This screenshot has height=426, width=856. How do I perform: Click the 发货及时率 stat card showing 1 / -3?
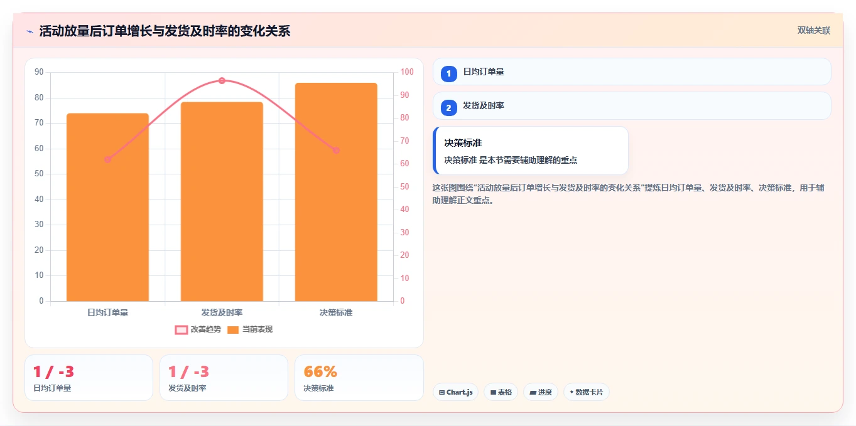click(224, 378)
